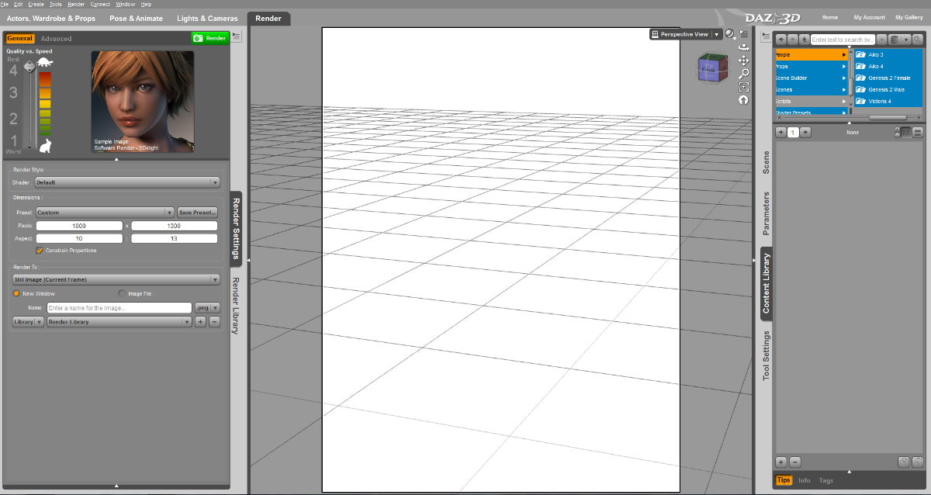Open the Library location dropdown
This screenshot has height=495, width=931.
coord(28,321)
